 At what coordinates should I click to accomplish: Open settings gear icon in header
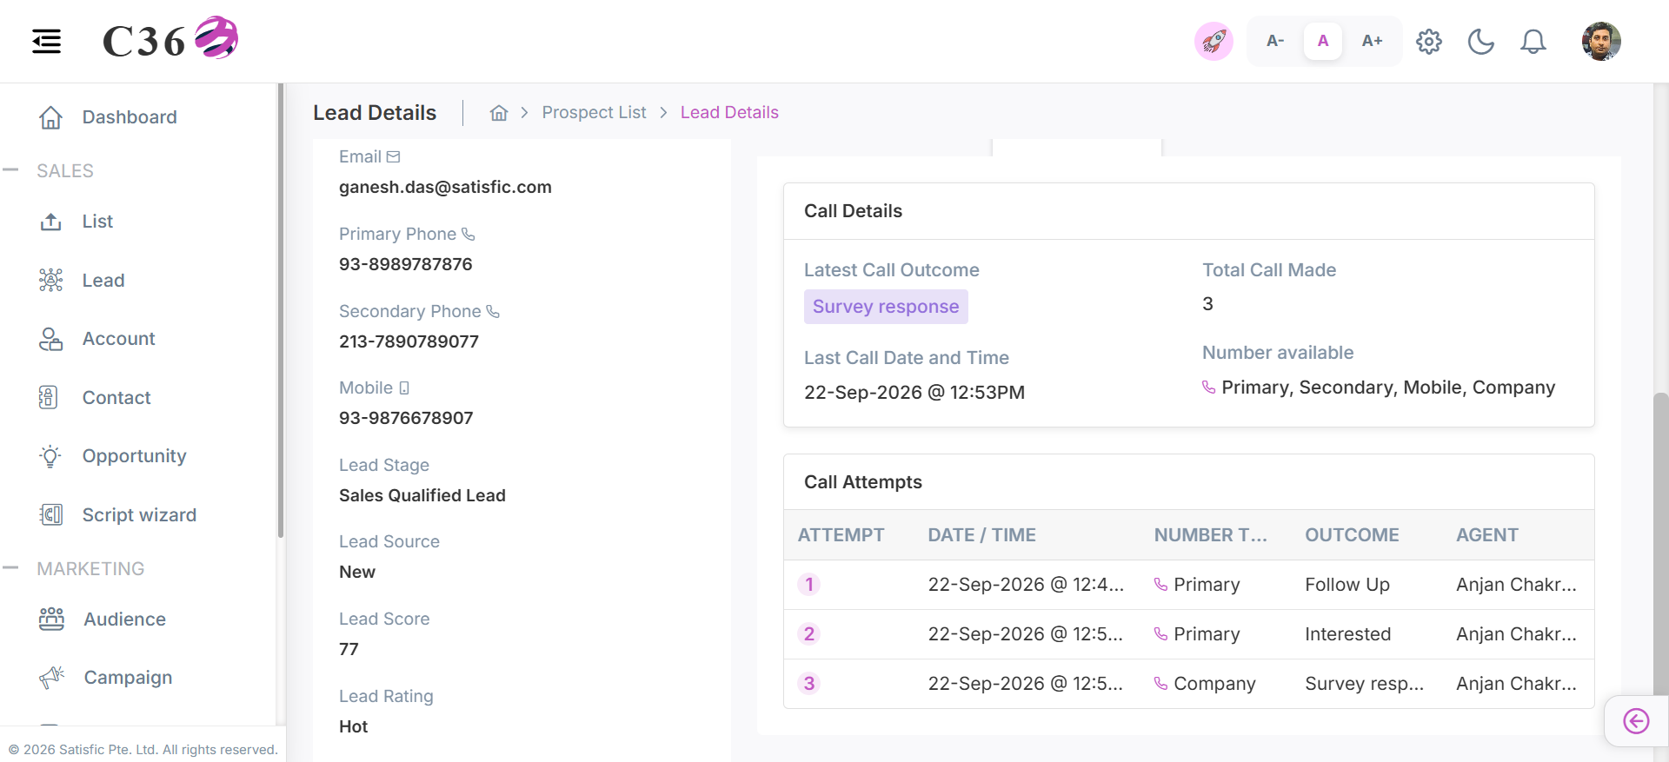click(1429, 41)
